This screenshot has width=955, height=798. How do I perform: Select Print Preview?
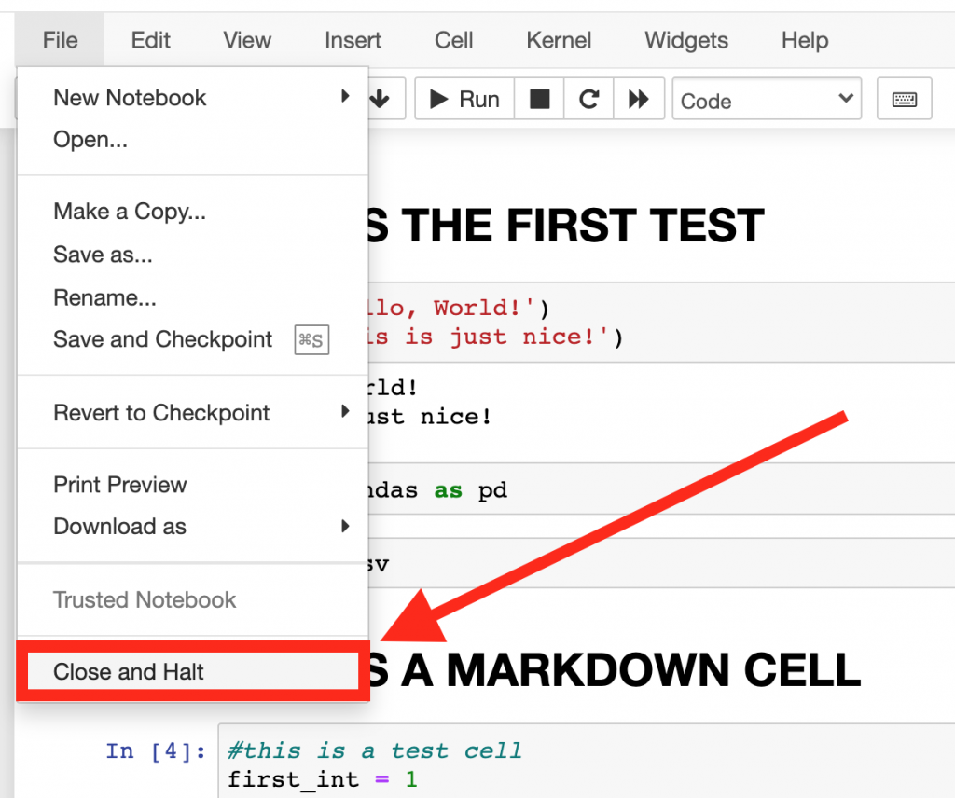119,485
